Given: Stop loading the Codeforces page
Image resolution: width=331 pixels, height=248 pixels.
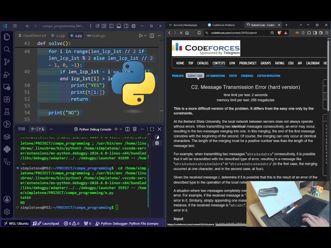Looking at the screenshot, I should pyautogui.click(x=181, y=33).
